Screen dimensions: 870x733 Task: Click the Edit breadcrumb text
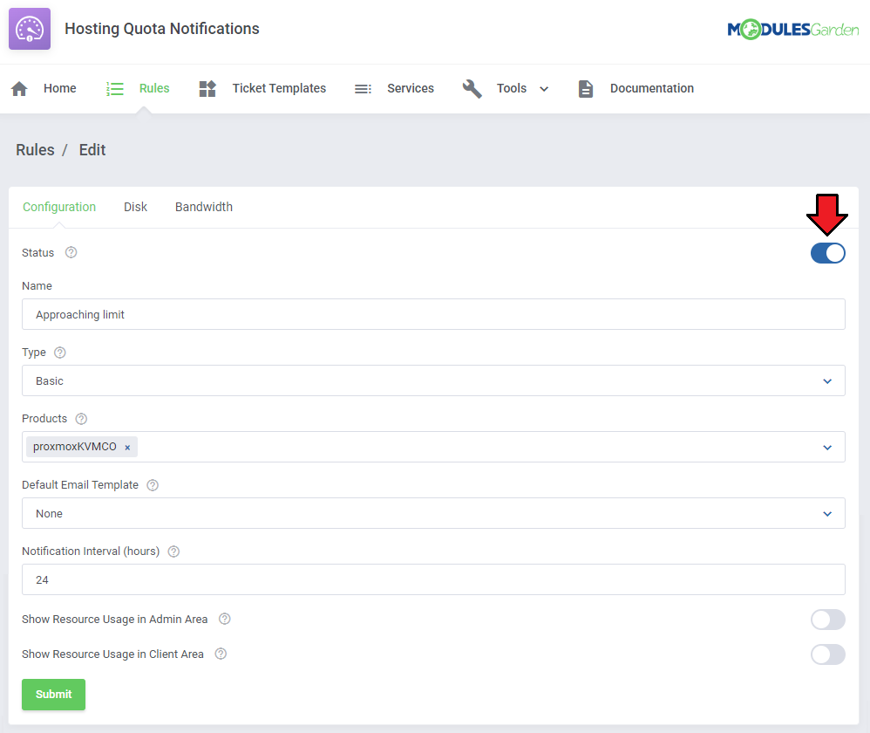pos(92,150)
